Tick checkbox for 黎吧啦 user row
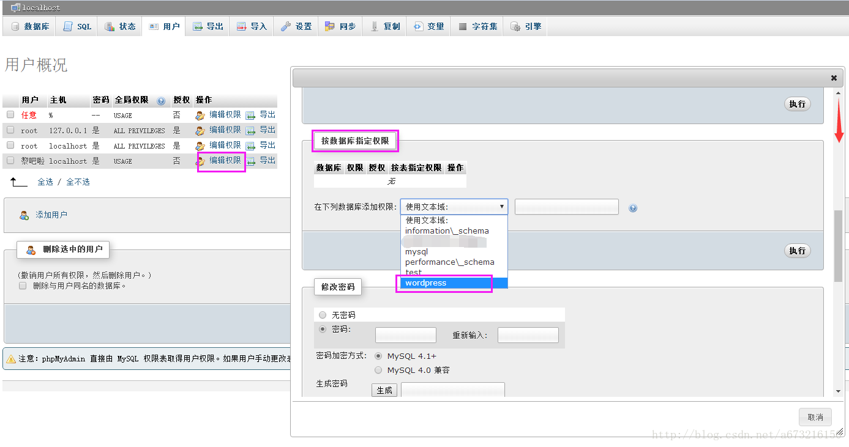The image size is (849, 447). 10,160
